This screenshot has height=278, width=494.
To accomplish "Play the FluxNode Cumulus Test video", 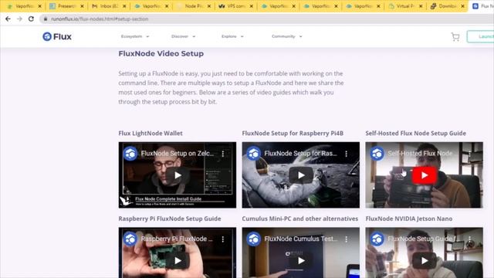I will point(301,261).
